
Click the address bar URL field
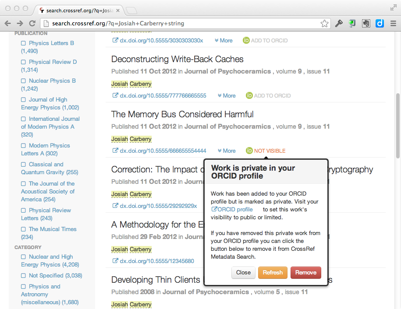click(x=184, y=24)
